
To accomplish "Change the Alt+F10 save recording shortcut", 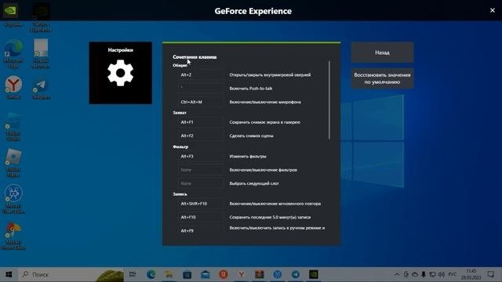I will tap(201, 217).
